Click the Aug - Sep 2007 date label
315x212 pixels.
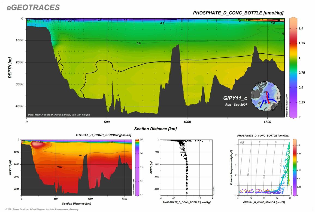[236, 105]
